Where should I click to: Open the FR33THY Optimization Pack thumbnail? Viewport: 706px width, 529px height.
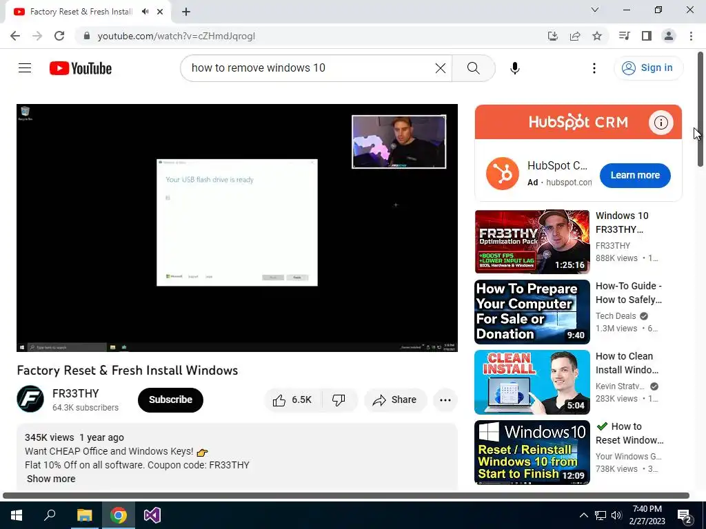point(532,242)
